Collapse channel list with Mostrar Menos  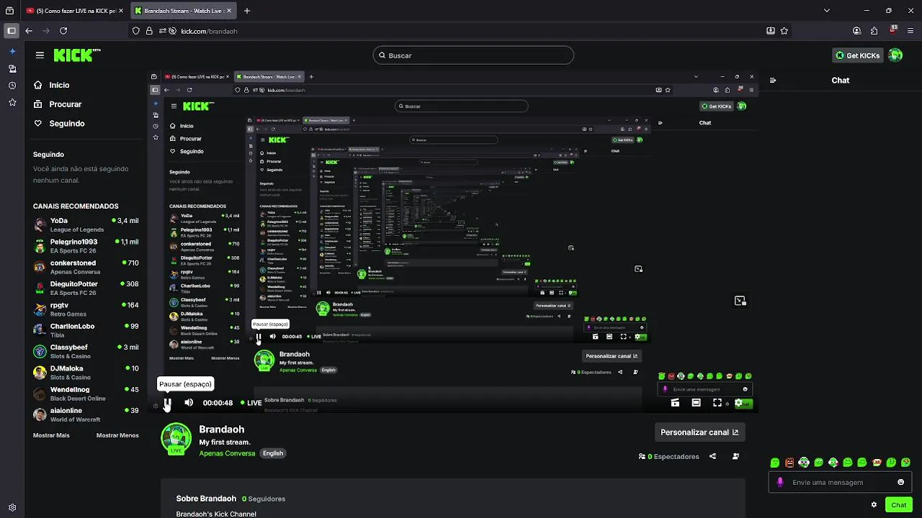tap(117, 435)
